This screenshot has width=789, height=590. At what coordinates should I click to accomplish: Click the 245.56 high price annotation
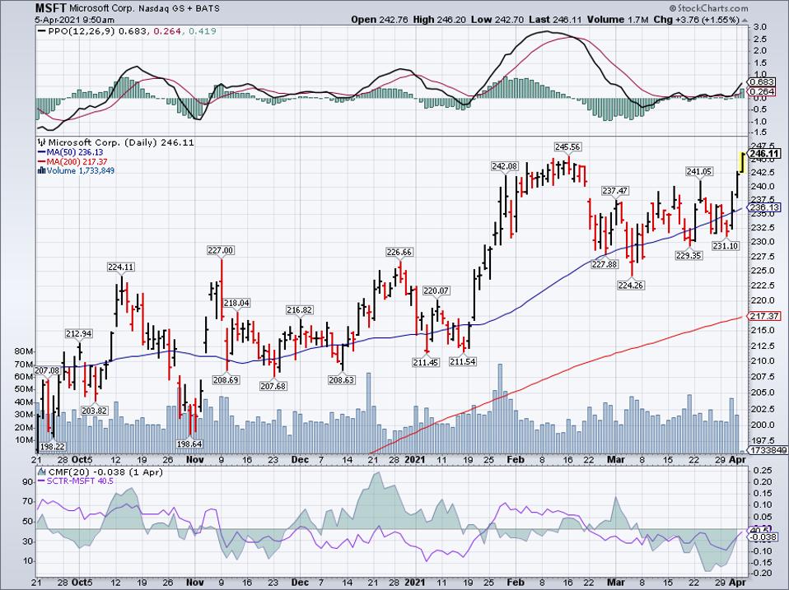click(567, 146)
